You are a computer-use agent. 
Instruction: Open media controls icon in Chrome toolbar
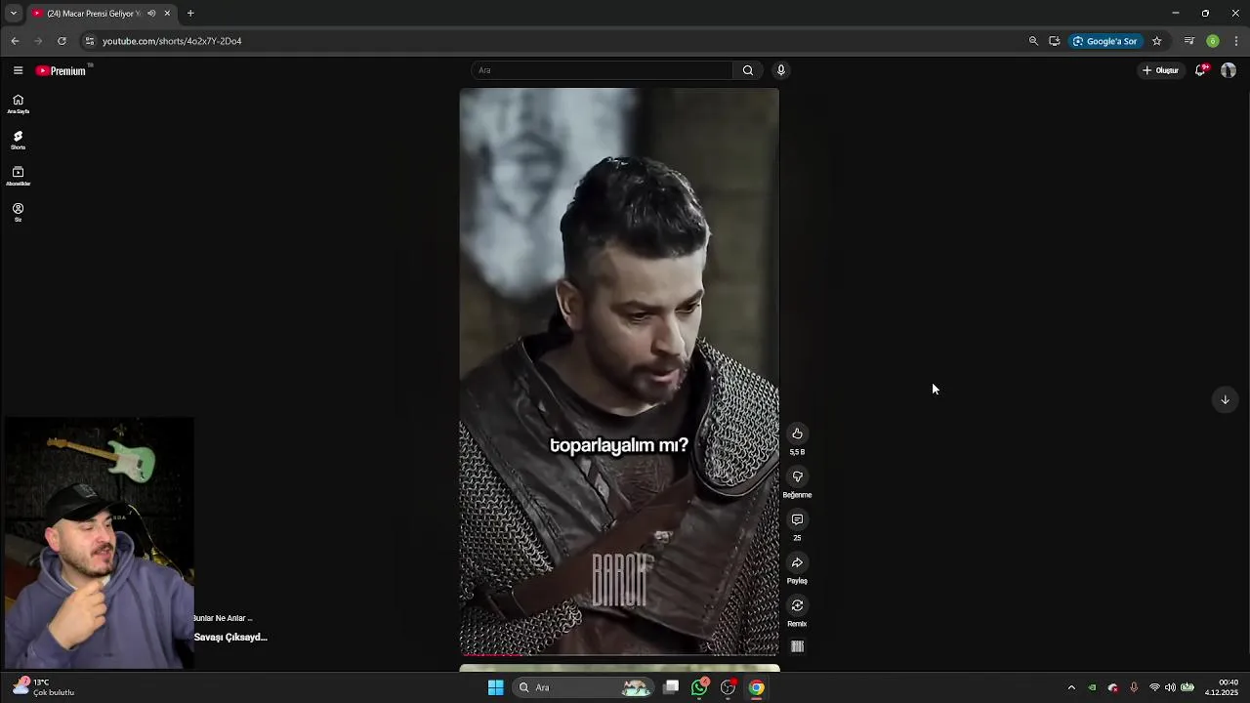1188,41
